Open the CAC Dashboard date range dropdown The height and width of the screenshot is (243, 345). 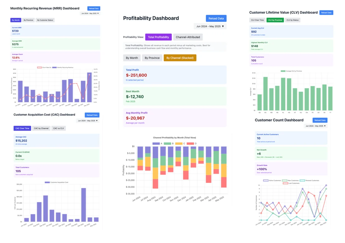87,121
